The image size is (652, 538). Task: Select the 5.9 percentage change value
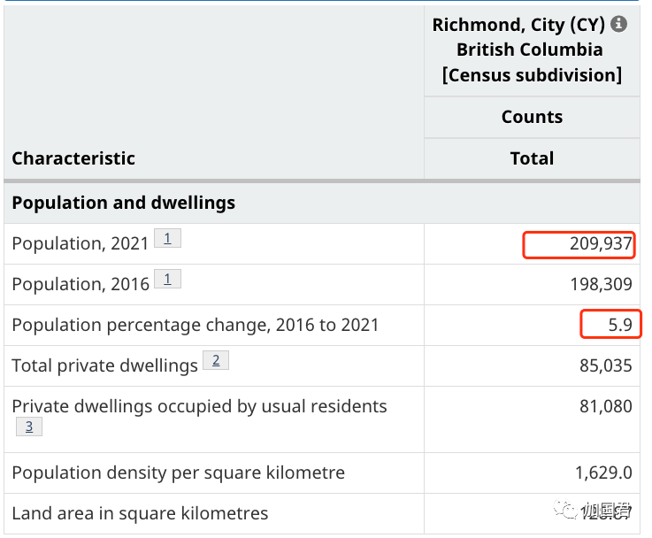[620, 325]
